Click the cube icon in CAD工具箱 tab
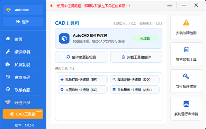 [x=12, y=114]
